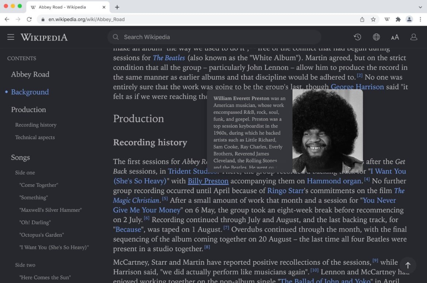
Task: Jump to "Something" in contents
Action: (34, 198)
